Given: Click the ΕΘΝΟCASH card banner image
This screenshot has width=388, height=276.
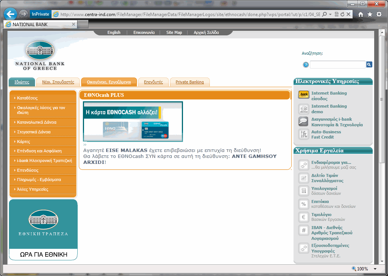Looking at the screenshot, I should click(x=133, y=121).
